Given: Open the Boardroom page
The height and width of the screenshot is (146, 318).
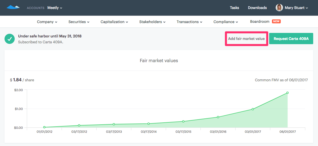Looking at the screenshot, I should [x=260, y=22].
